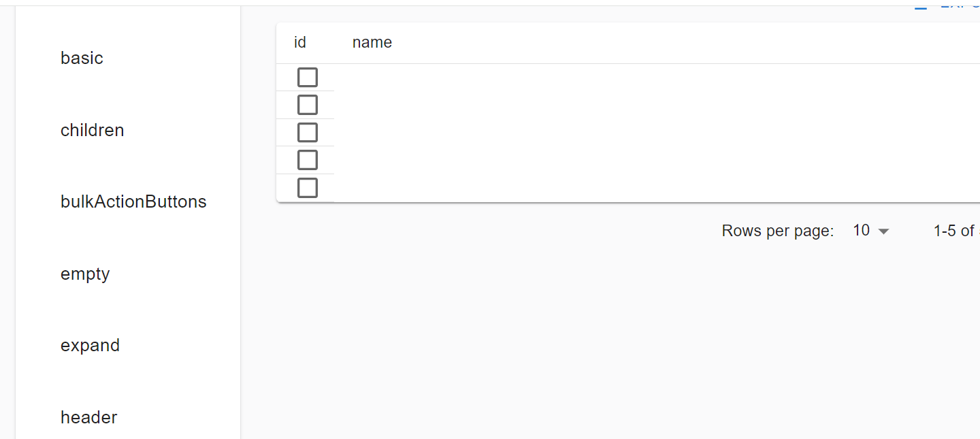This screenshot has width=980, height=439.
Task: Click an empty cell in the first table row
Action: tap(476, 77)
